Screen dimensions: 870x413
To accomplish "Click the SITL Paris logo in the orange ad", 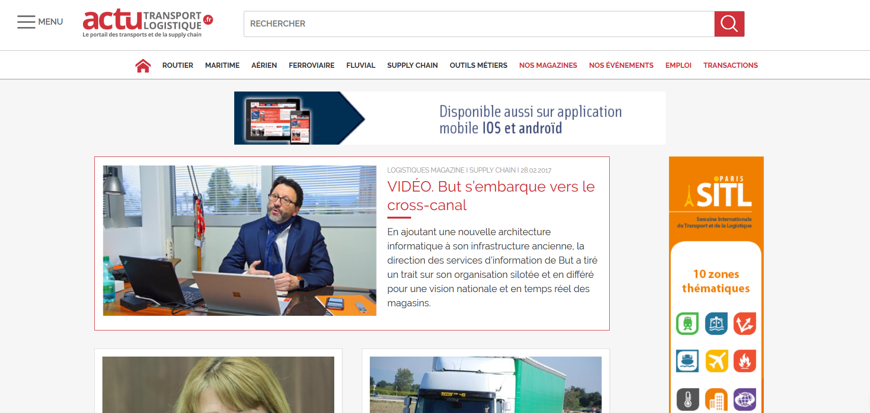I will pyautogui.click(x=717, y=192).
